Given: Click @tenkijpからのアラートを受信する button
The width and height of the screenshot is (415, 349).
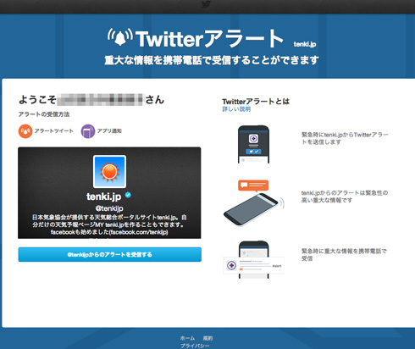Looking at the screenshot, I should coord(110,254).
